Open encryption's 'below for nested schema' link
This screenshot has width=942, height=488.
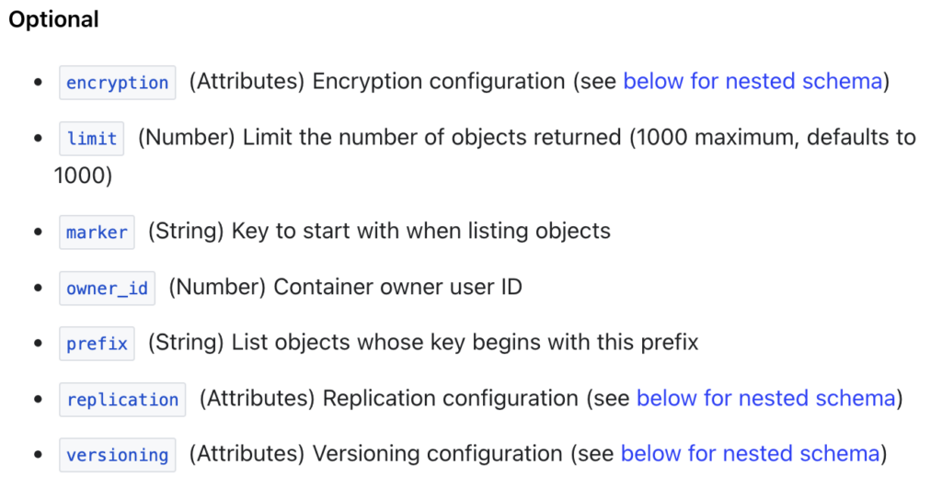pyautogui.click(x=752, y=81)
